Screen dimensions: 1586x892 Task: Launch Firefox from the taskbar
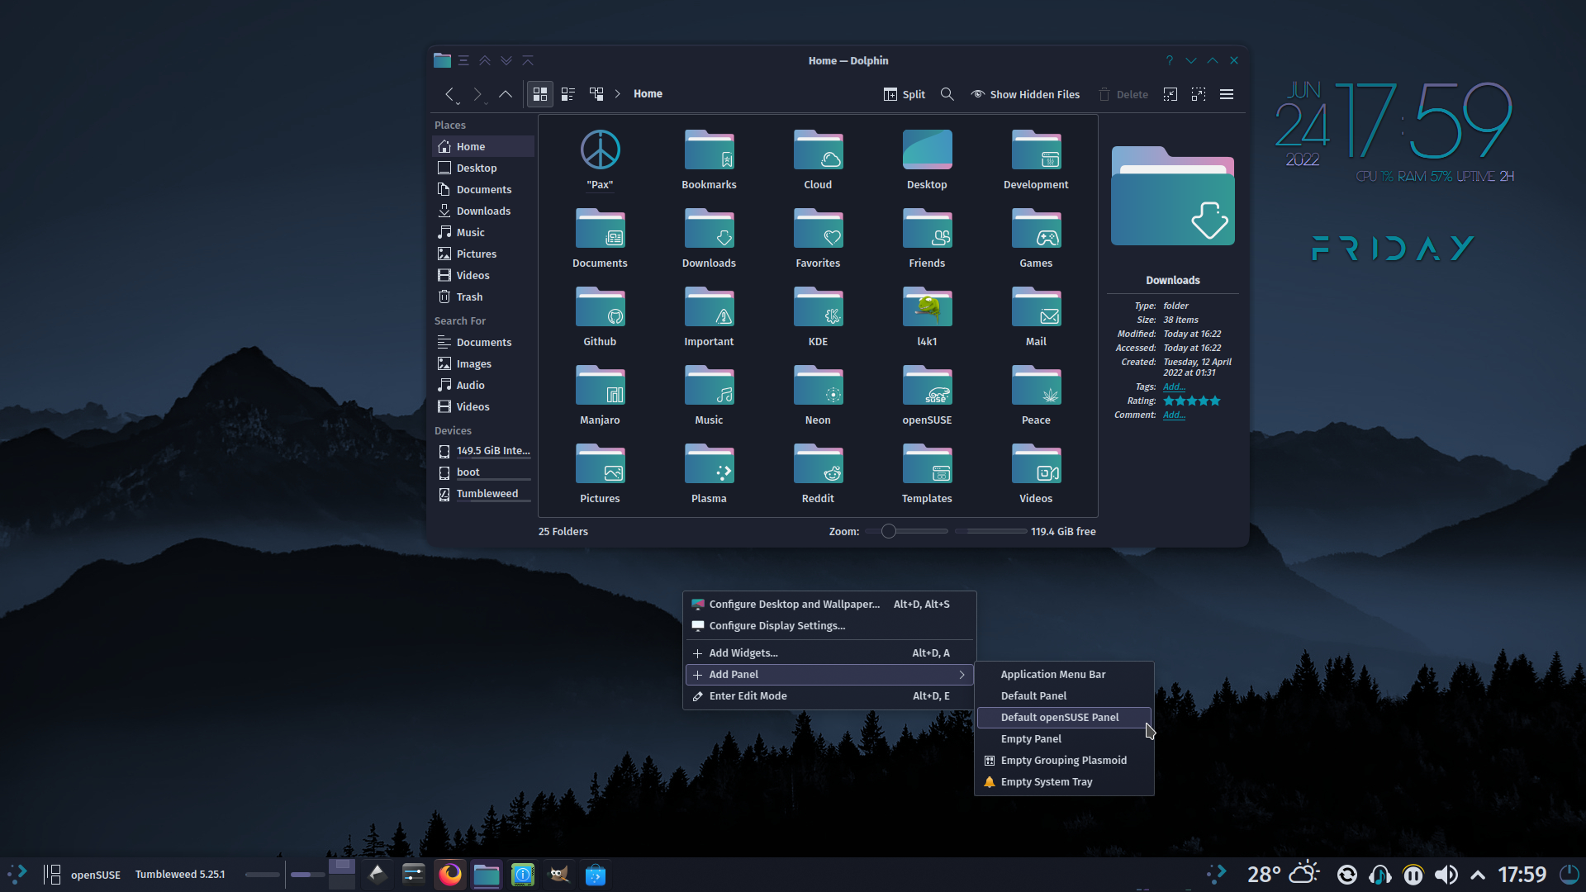[x=450, y=874]
